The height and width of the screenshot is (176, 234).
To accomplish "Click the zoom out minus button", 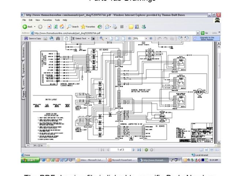I will [129, 38].
